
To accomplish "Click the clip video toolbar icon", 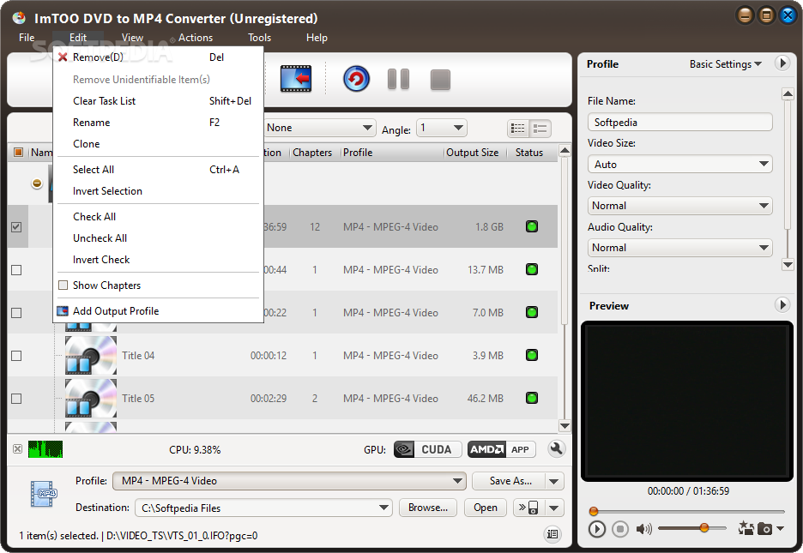I will 296,79.
